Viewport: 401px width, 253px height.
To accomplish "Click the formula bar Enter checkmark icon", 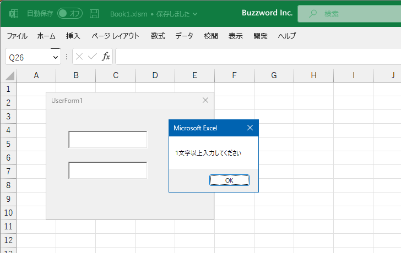I will click(x=93, y=57).
